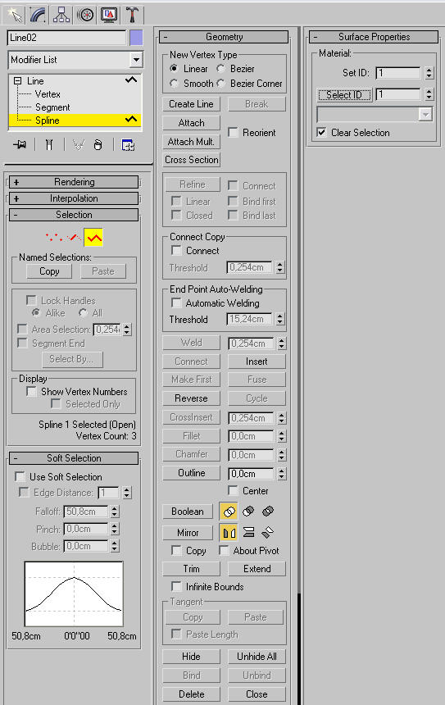Open Configure Modifier Sets icon
Image resolution: width=445 pixels, height=705 pixels.
coord(128,145)
